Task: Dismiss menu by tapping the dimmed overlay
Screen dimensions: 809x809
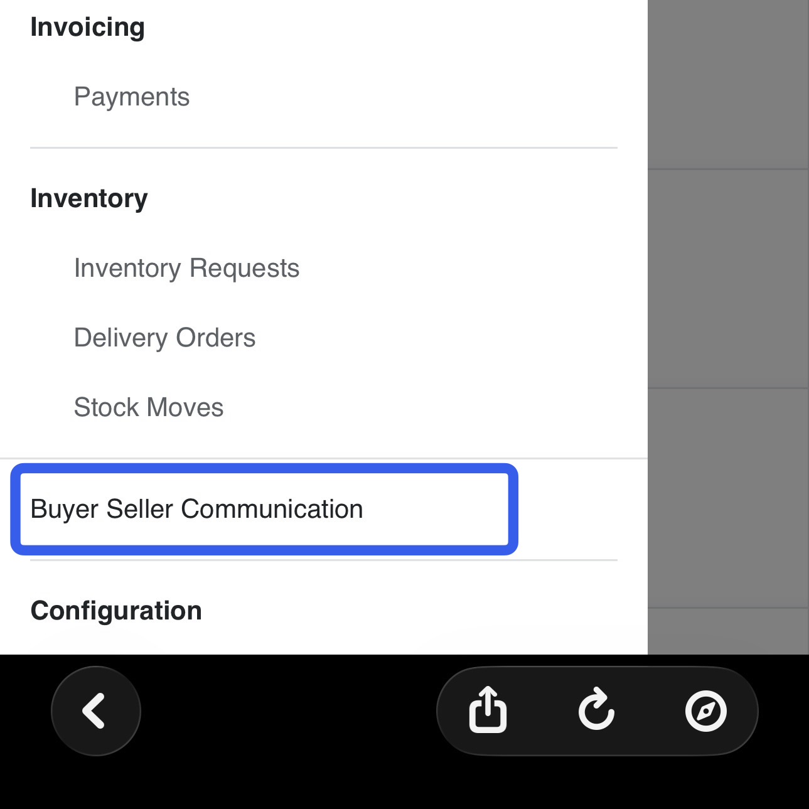Action: click(728, 314)
